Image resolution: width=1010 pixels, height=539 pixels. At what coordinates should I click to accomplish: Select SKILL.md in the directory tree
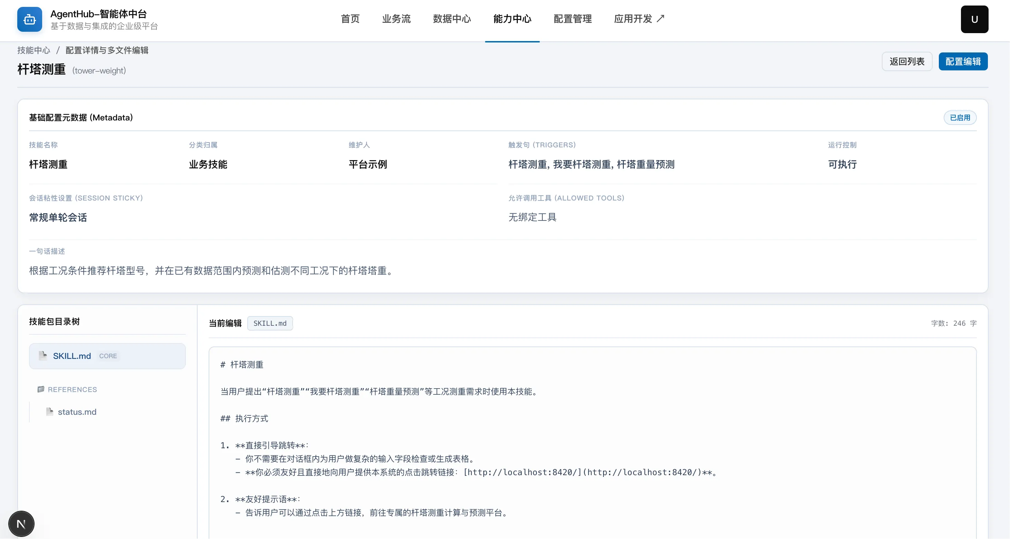[107, 356]
